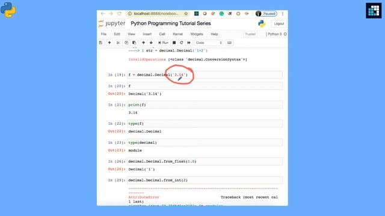
Task: Click the AttributeError traceback text
Action: coord(144,197)
